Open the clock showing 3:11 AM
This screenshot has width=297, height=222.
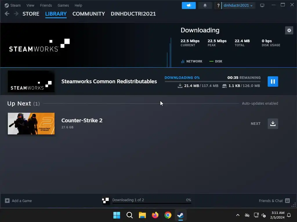point(278,215)
